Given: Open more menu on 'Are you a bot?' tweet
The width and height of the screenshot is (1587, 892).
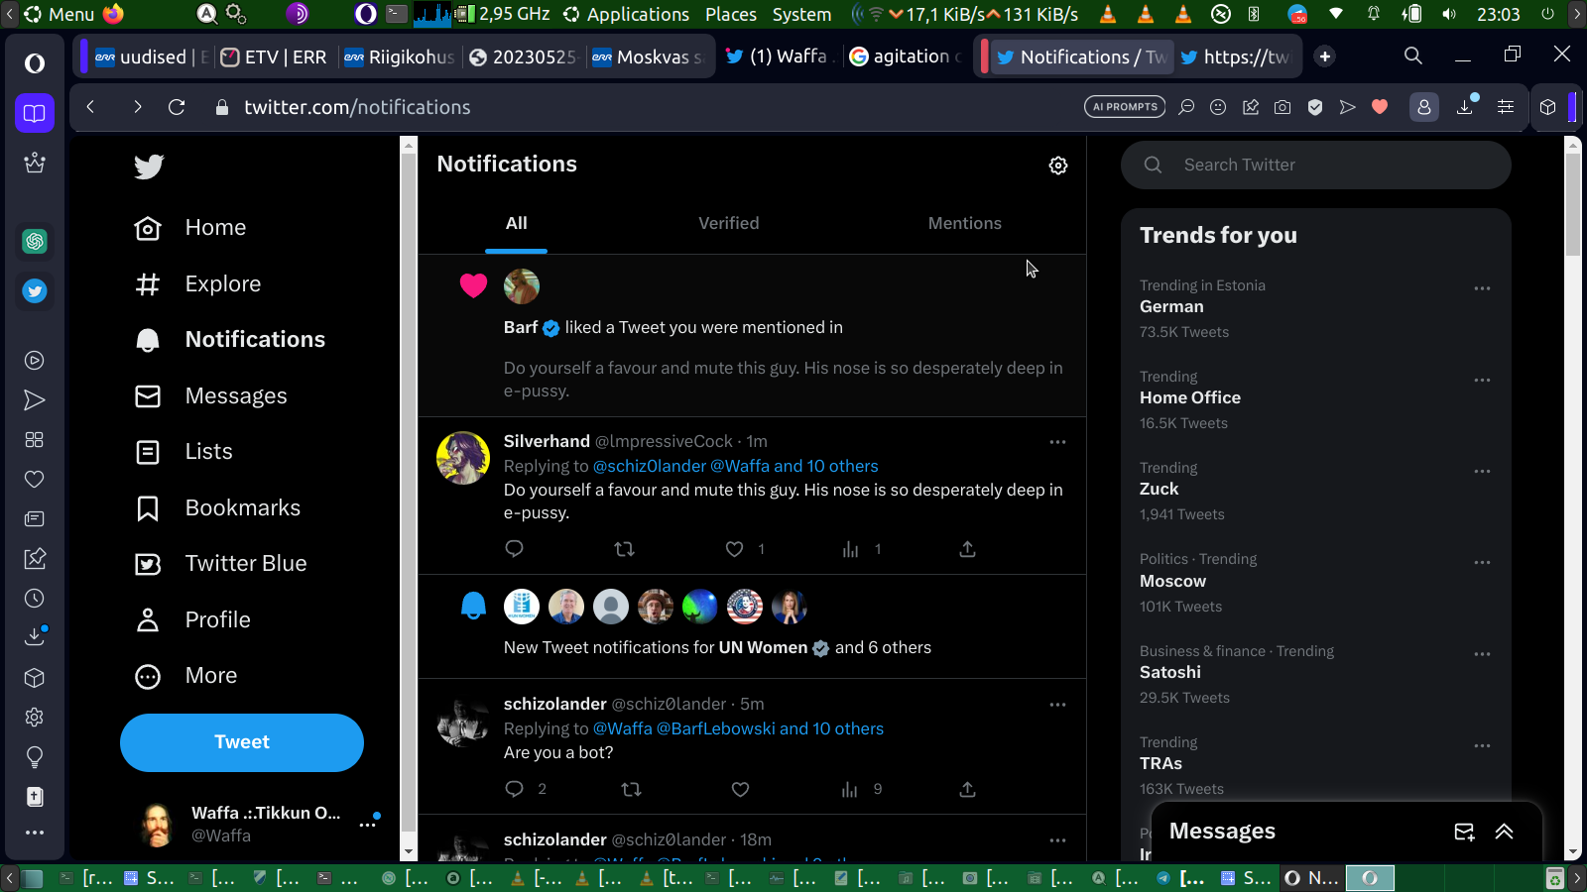Looking at the screenshot, I should [x=1057, y=705].
